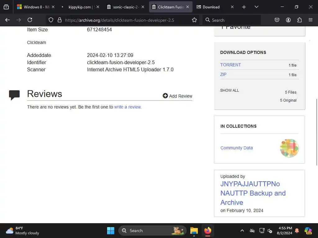Switch to the kippykip.com tab
Viewport: 318px width, 238px height.
(x=80, y=7)
